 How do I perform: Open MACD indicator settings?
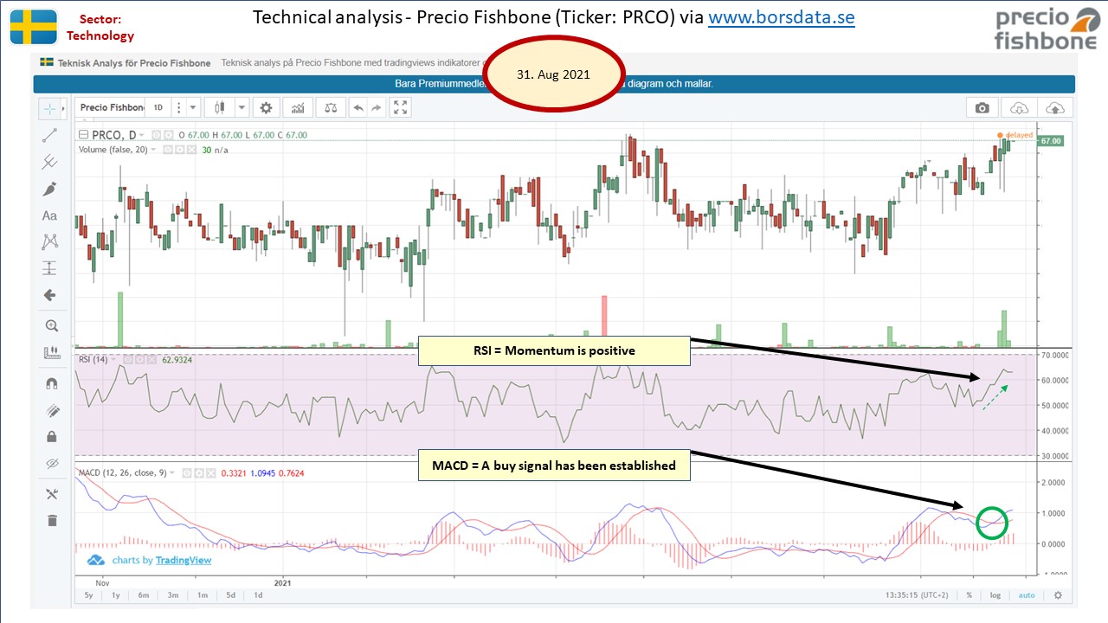tap(198, 473)
